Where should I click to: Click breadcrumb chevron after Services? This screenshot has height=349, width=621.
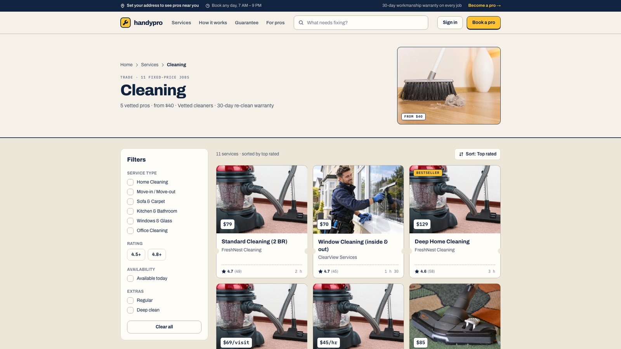[163, 65]
